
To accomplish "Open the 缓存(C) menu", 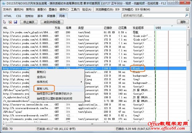I will [64, 9].
